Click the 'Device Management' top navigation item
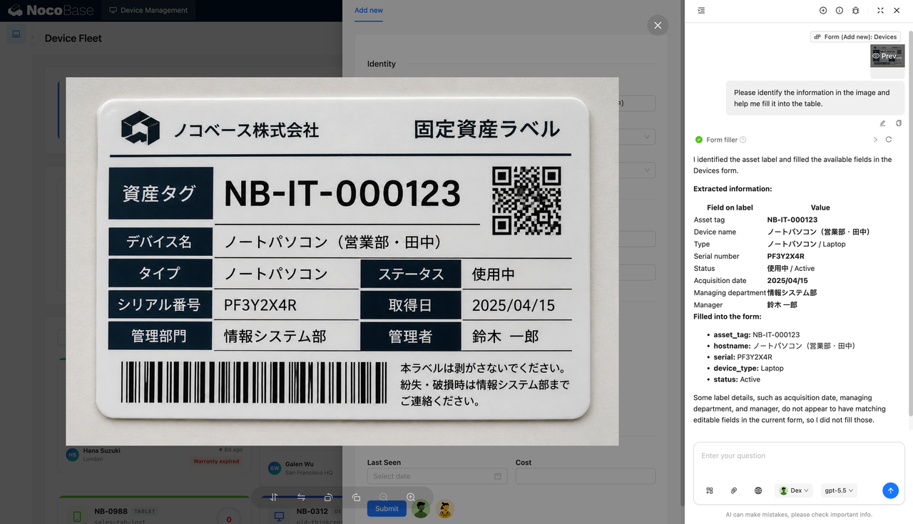Screen dimensions: 913x524 coord(148,11)
